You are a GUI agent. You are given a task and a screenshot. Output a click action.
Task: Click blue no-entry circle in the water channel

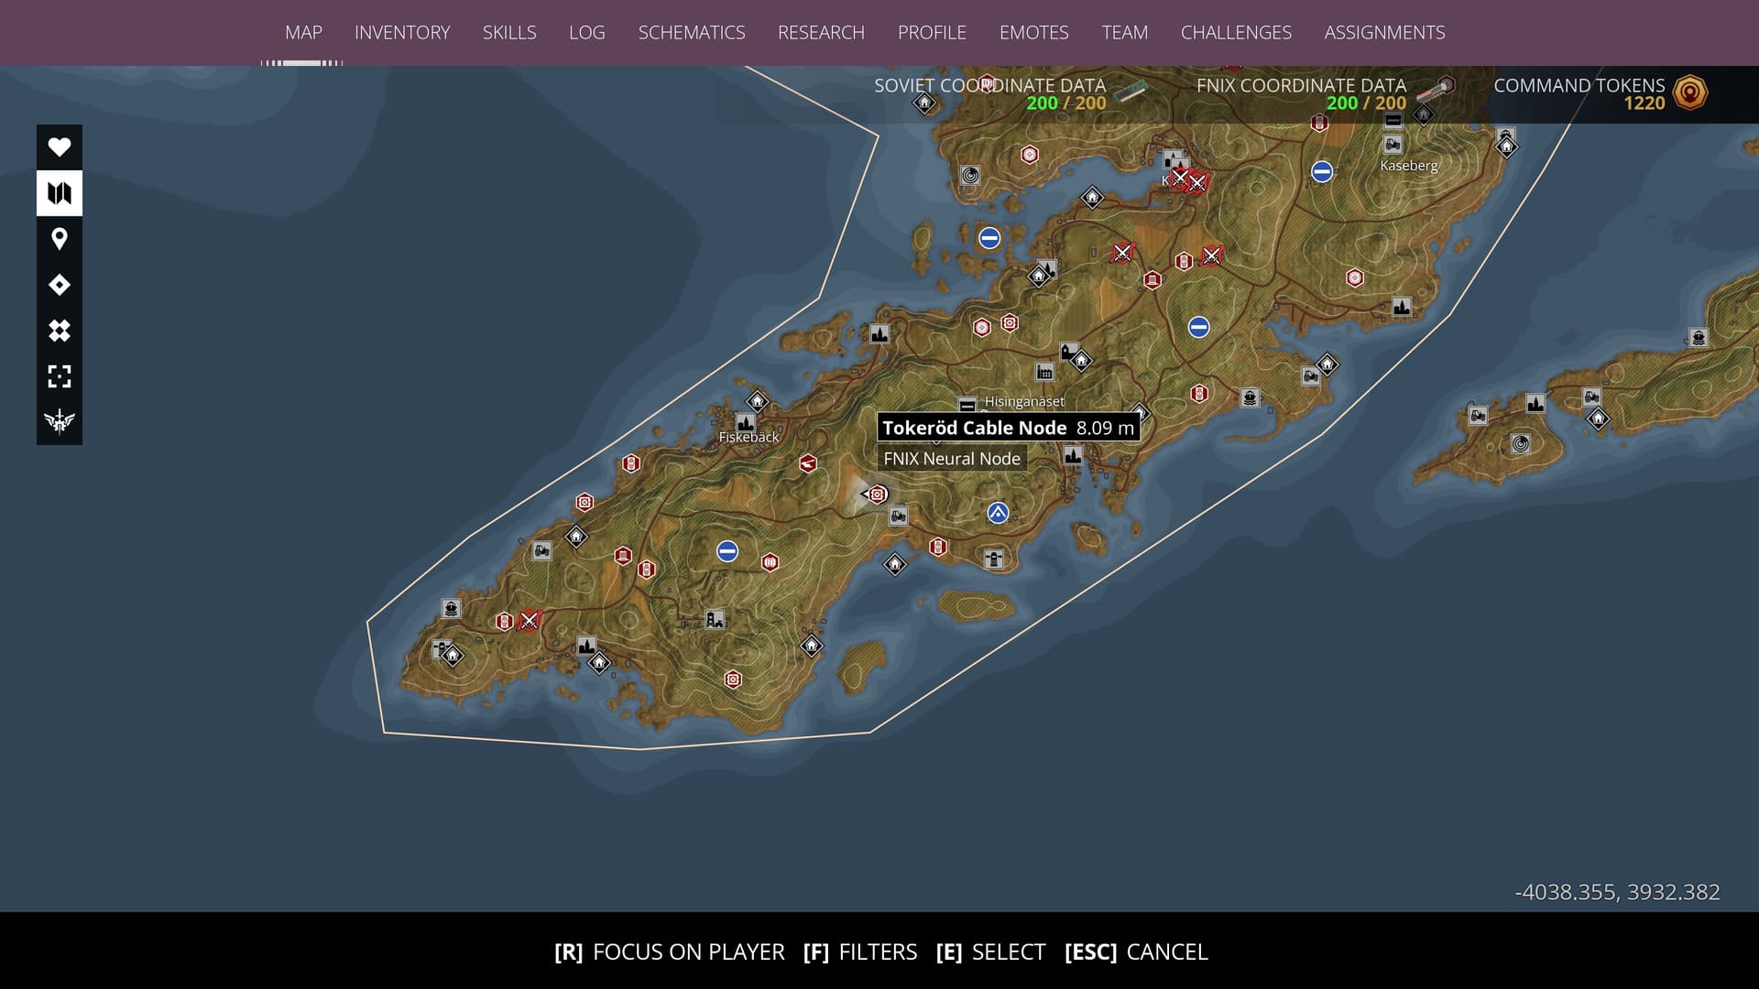point(989,238)
